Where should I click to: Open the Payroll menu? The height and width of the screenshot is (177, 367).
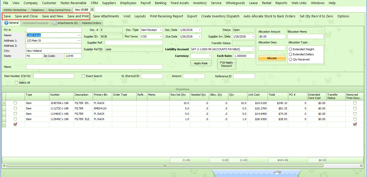point(146,3)
